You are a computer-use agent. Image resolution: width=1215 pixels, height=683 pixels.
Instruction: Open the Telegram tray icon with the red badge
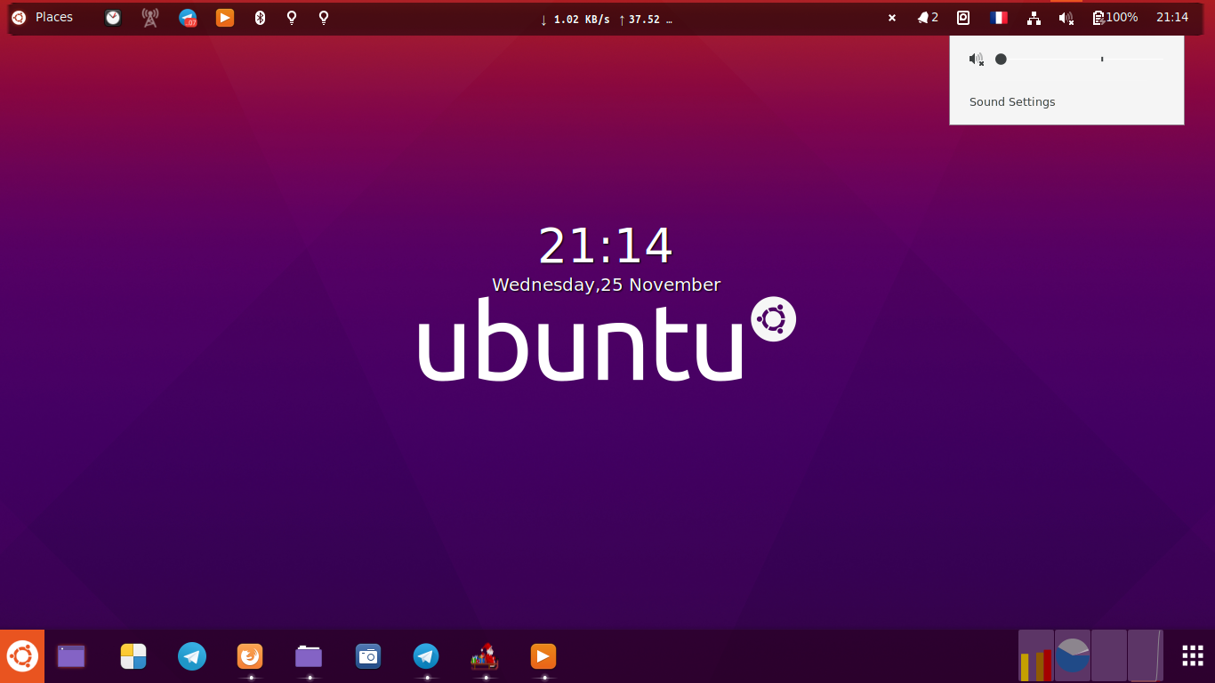188,18
